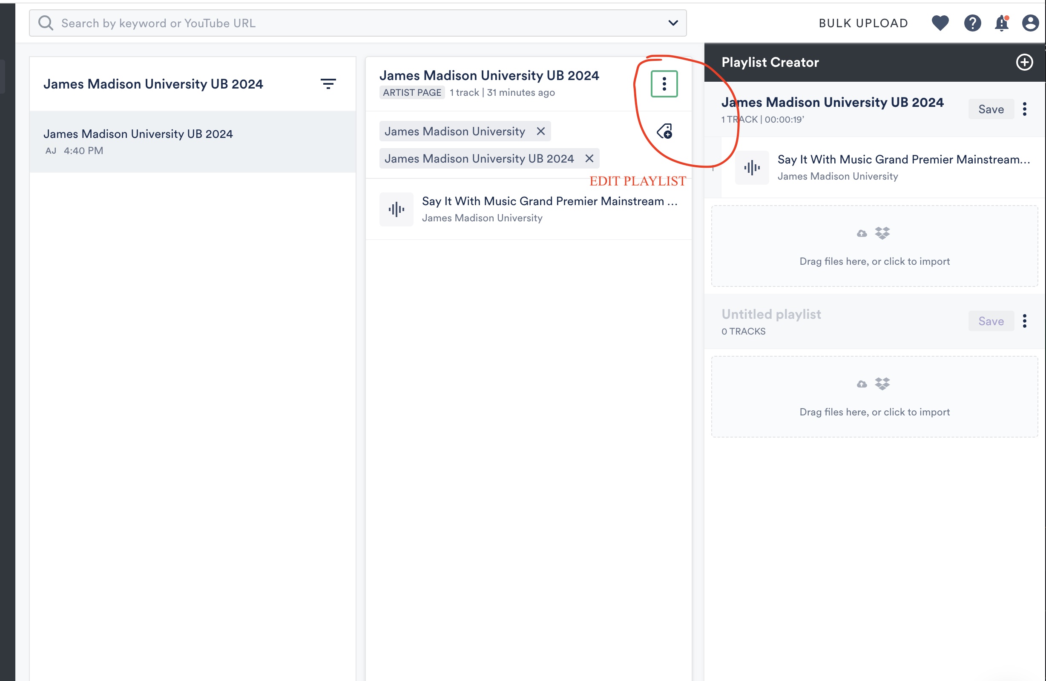Viewport: 1046px width, 681px height.
Task: Open notifications bell icon
Action: pyautogui.click(x=1002, y=23)
